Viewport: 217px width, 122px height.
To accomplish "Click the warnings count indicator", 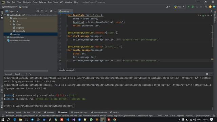I will [x=200, y=16].
